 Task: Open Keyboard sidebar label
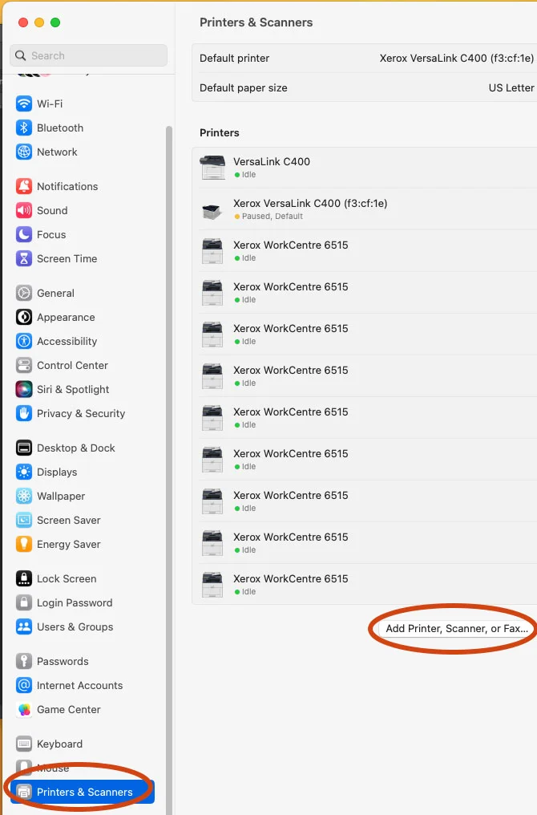point(60,744)
